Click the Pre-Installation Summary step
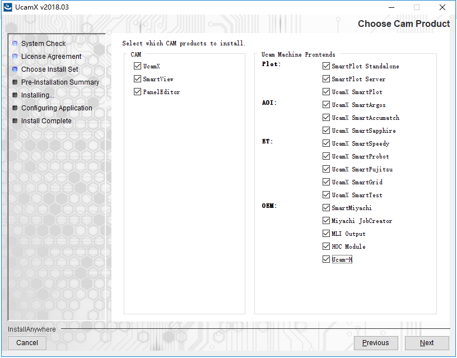Image resolution: width=457 pixels, height=358 pixels. coord(60,82)
